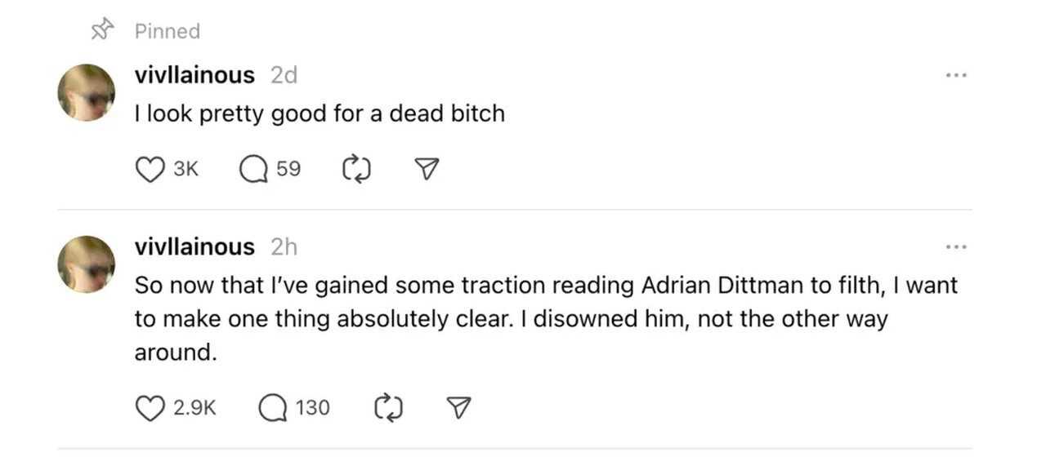1046x457 pixels.
Task: Like the 'dead bitch' pinned post
Action: tap(148, 169)
